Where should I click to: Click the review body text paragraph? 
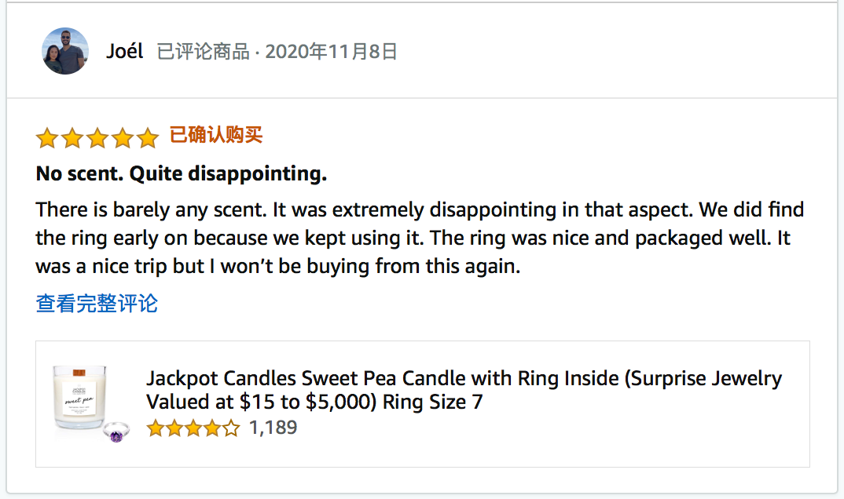(x=420, y=238)
